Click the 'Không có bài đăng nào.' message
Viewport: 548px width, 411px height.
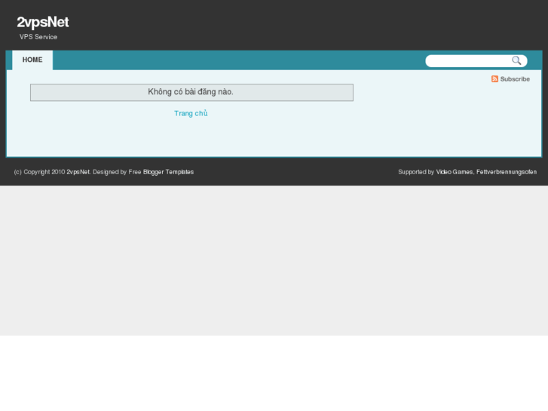click(x=191, y=92)
